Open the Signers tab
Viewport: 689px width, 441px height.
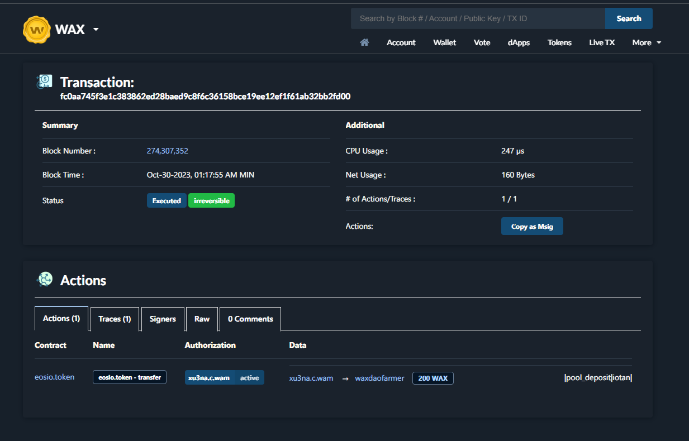[163, 319]
